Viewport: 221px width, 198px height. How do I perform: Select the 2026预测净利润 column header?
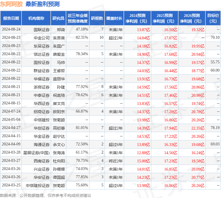tap(192, 18)
